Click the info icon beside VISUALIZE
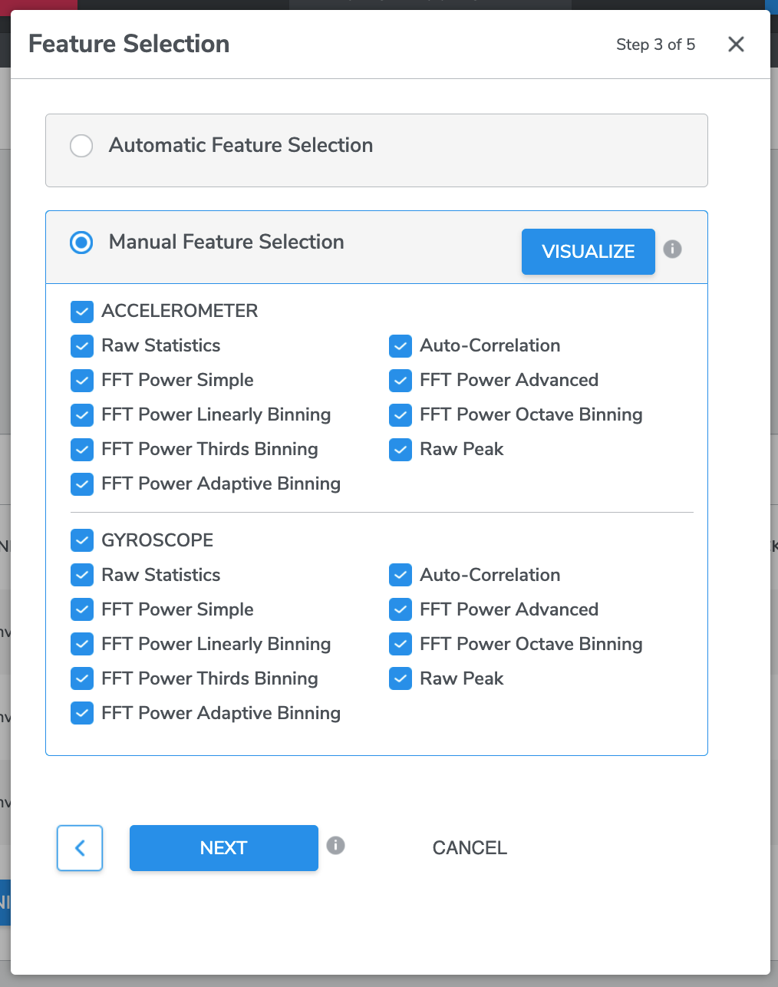 672,249
